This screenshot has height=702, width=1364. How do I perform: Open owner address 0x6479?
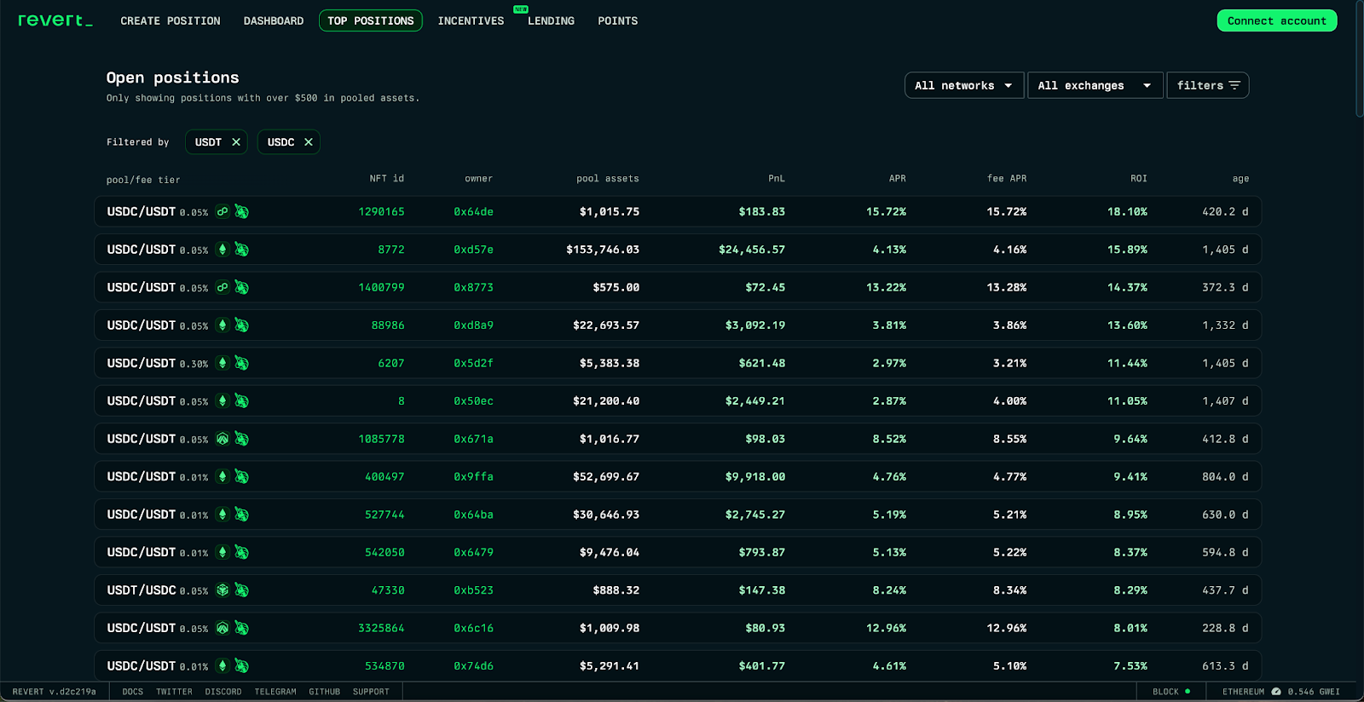pos(473,552)
